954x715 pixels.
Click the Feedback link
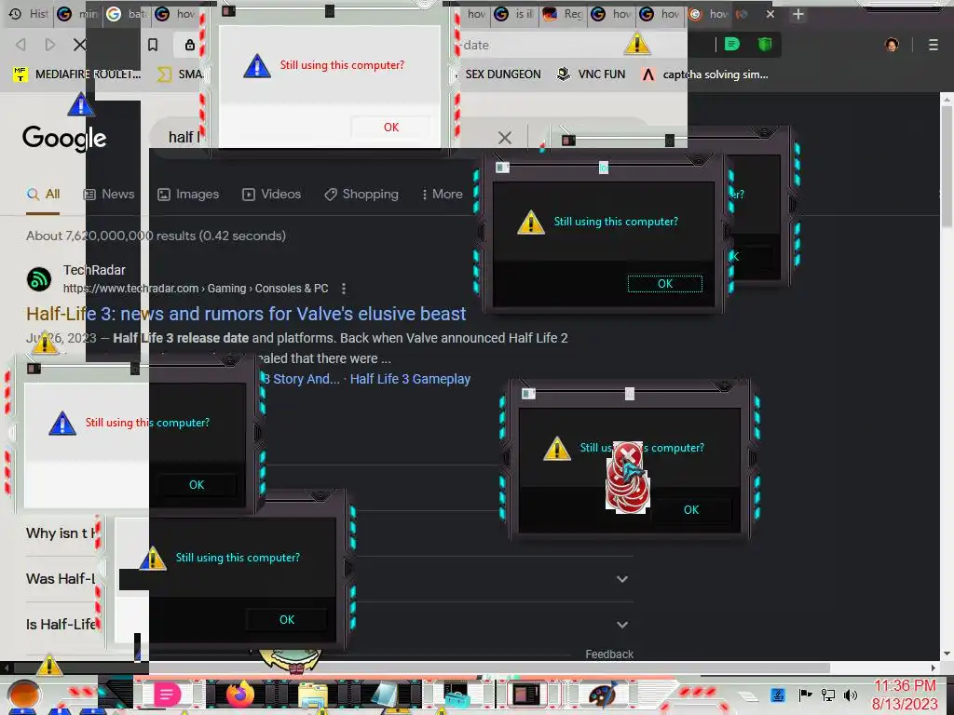point(609,654)
